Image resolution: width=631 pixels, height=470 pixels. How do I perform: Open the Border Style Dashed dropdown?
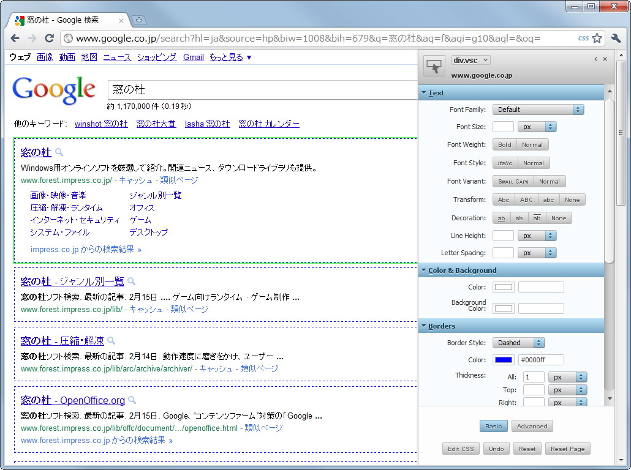pyautogui.click(x=518, y=343)
